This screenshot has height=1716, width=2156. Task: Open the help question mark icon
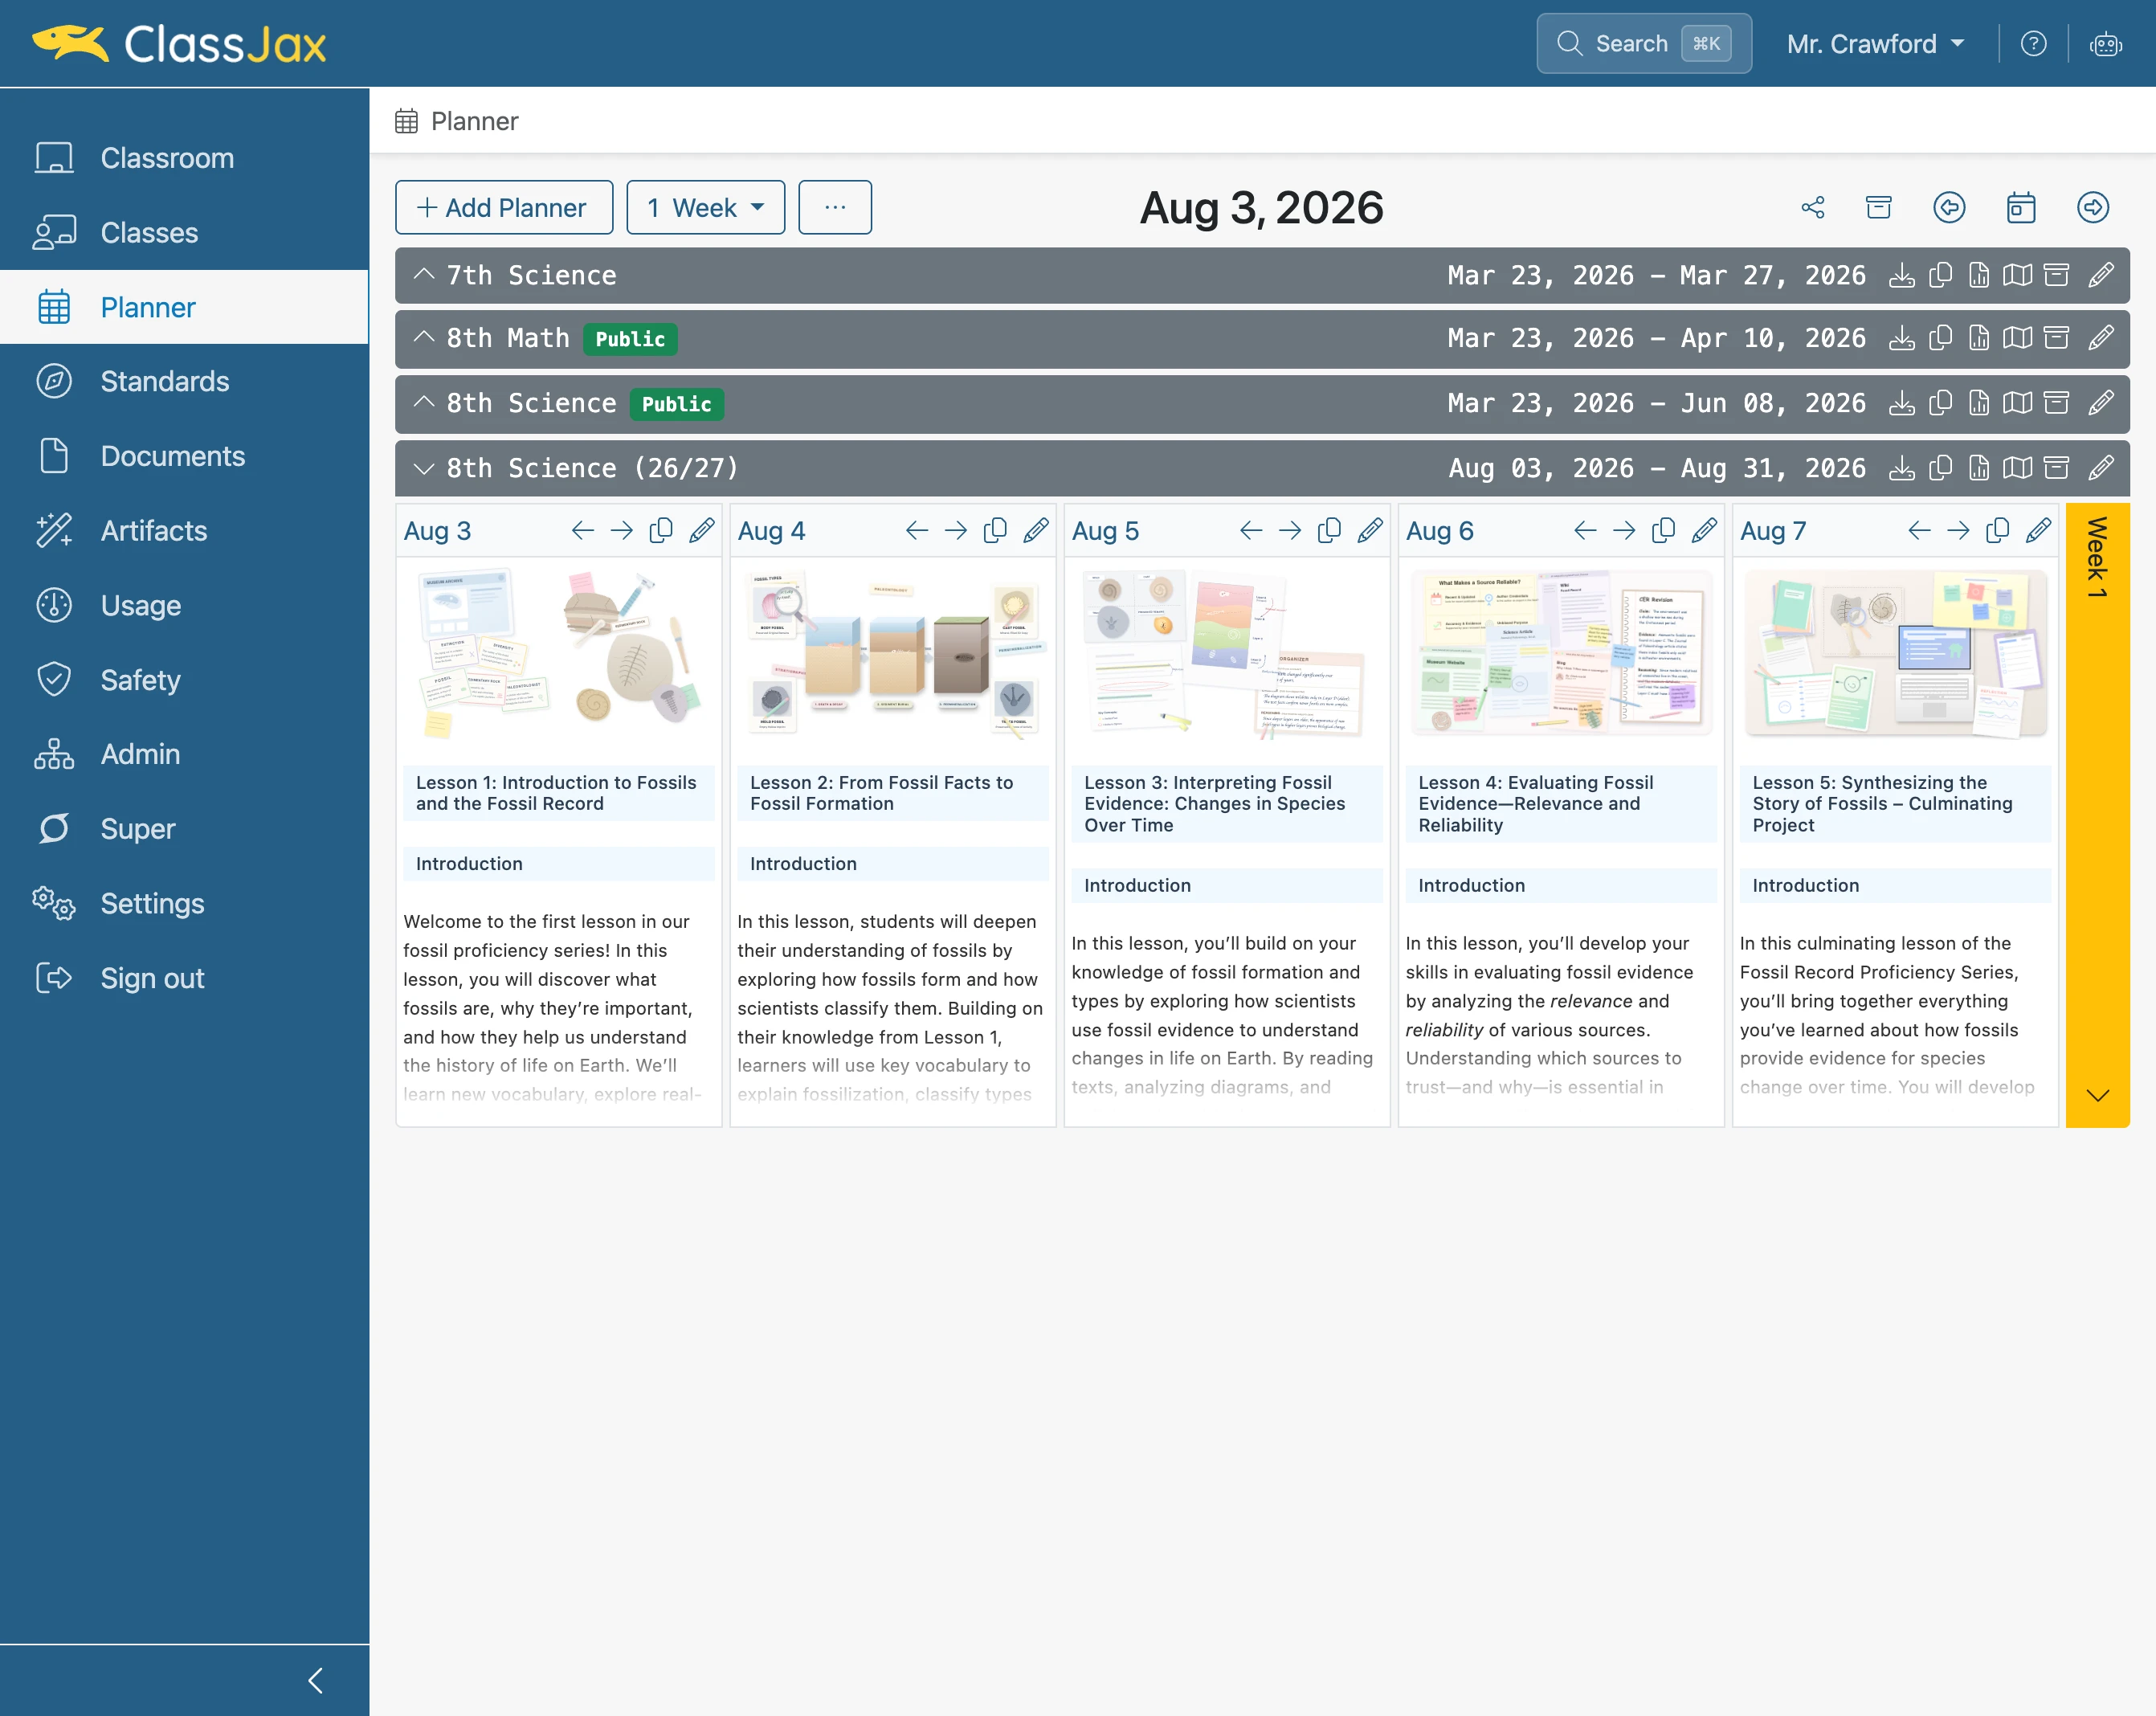click(2033, 44)
